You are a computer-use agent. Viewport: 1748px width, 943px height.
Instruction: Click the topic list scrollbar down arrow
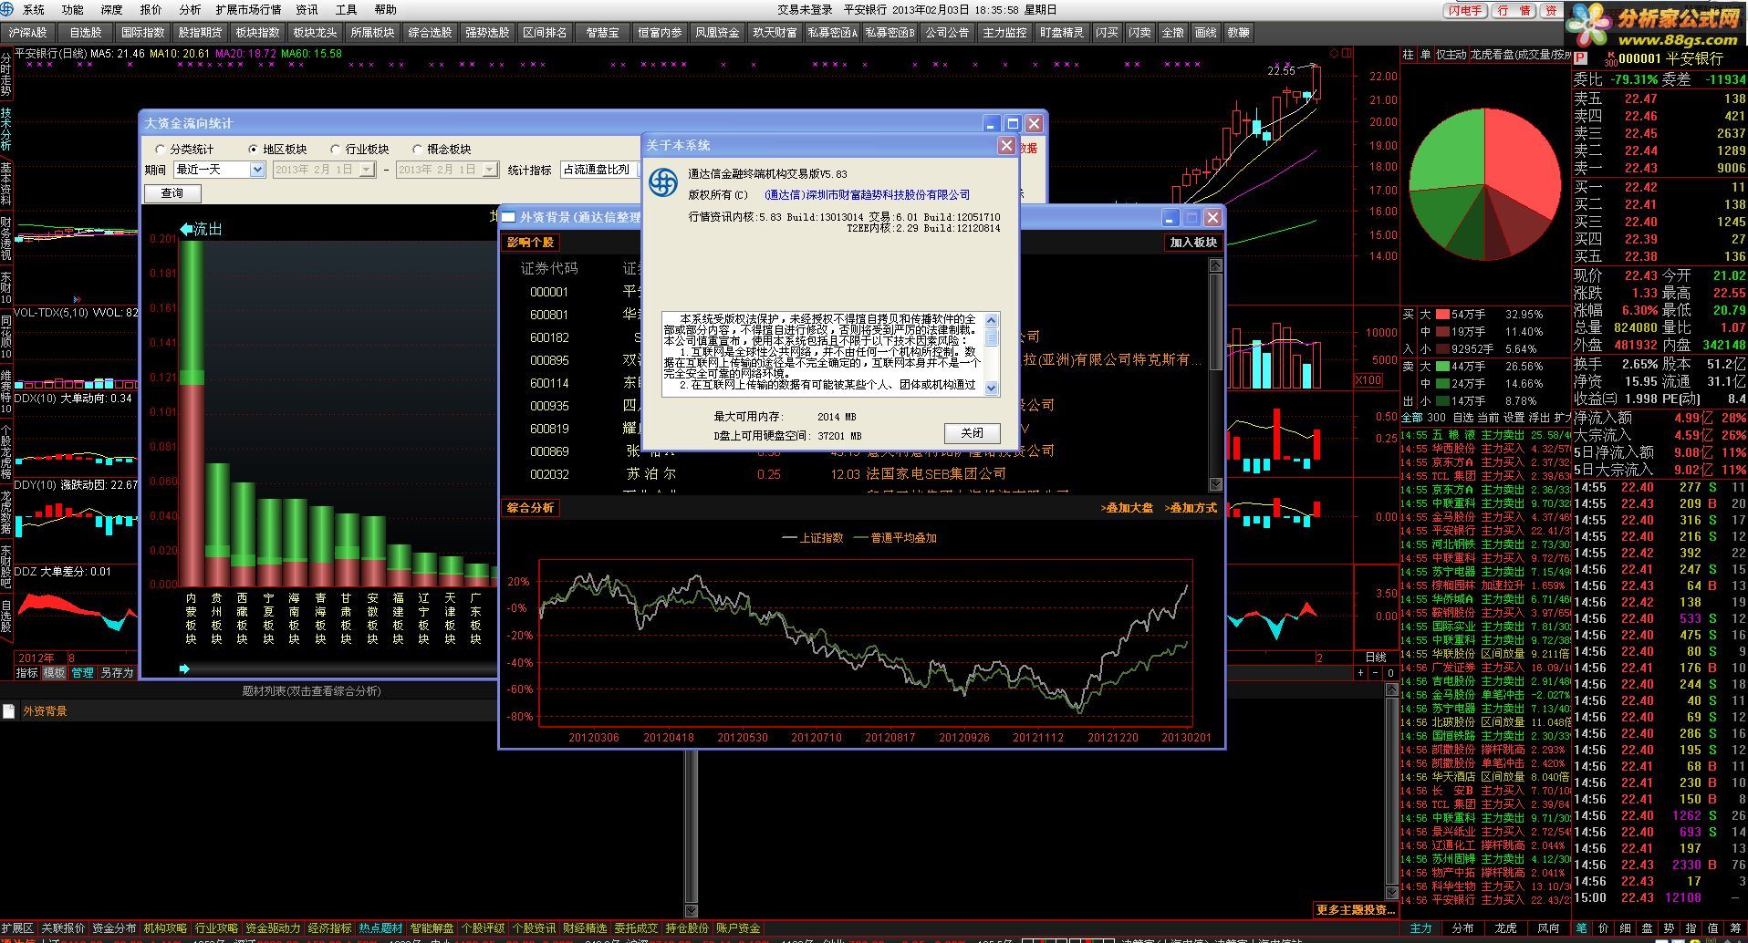click(691, 910)
